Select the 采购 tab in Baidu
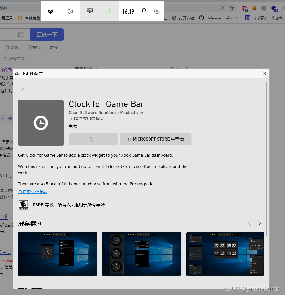The height and width of the screenshot is (295, 285). 12,48
